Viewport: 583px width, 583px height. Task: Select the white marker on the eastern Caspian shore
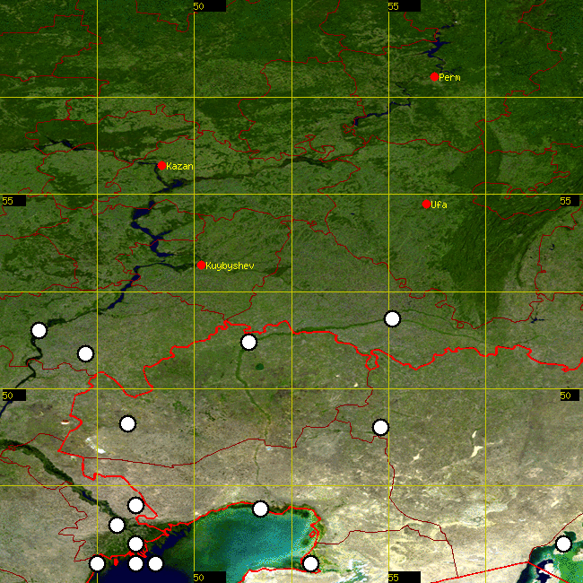point(311,563)
